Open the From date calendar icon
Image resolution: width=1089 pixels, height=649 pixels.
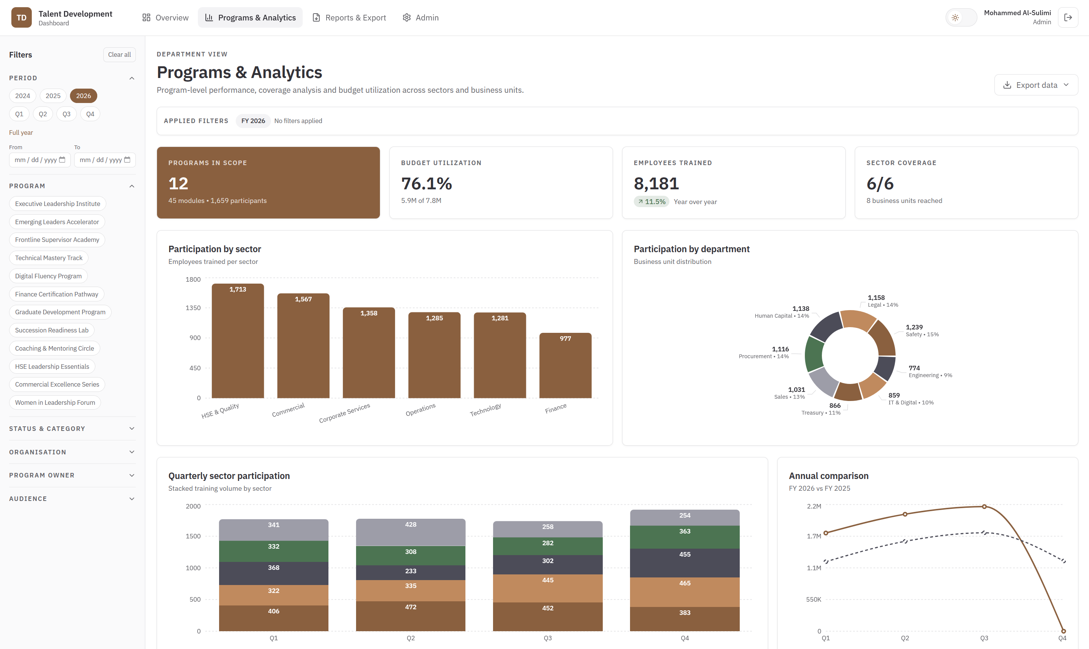[62, 160]
